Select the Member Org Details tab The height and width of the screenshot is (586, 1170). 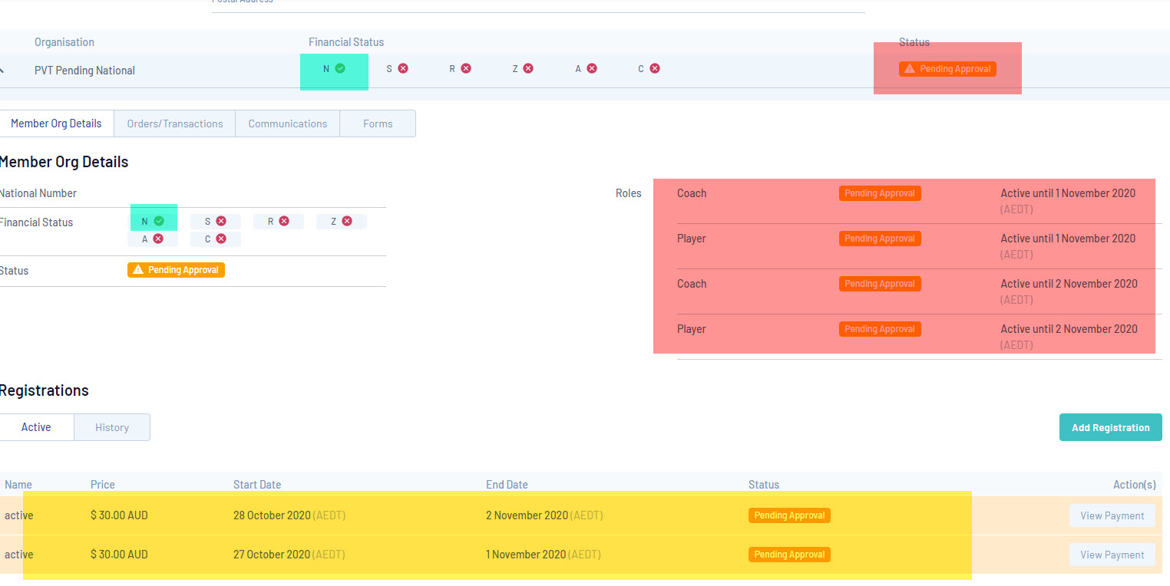coord(56,123)
